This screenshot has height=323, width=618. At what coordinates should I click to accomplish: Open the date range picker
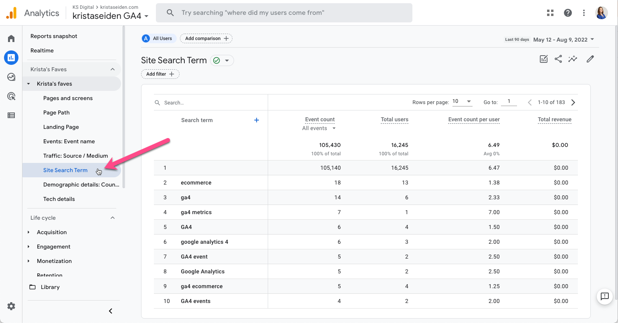click(563, 40)
